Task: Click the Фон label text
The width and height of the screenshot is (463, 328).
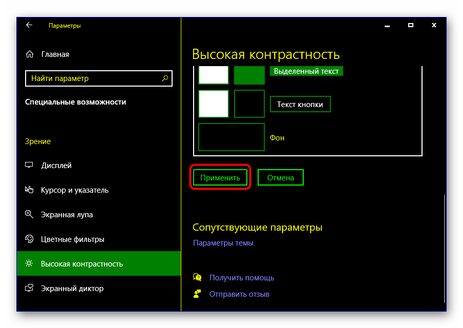Action: pos(277,138)
